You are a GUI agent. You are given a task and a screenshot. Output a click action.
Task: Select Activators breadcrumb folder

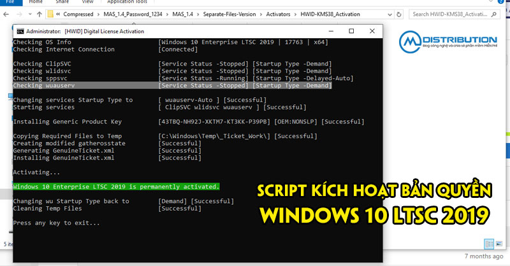[x=278, y=14]
